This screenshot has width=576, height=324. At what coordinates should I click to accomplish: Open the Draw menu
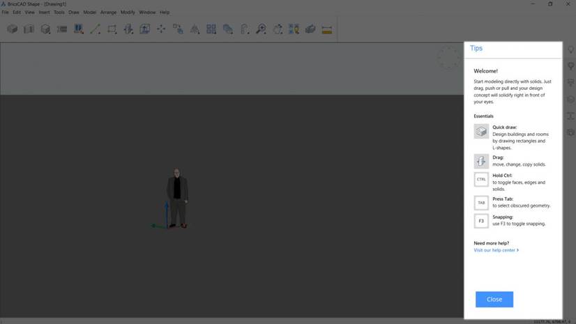pos(74,13)
